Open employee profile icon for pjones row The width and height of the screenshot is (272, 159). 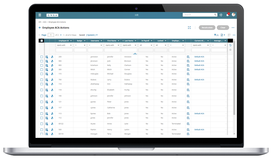point(52,102)
